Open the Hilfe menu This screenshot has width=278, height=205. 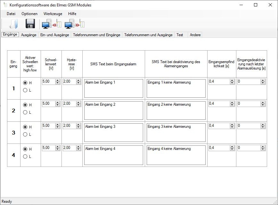coord(72,14)
